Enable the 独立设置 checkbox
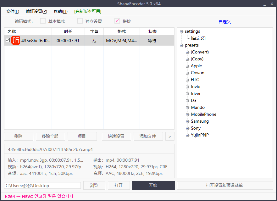The height and width of the screenshot is (201, 277). (x=80, y=21)
